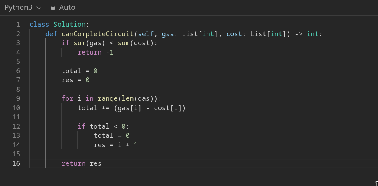The image size is (378, 186).
Task: Click the lock icon next to Auto
Action: pos(53,7)
